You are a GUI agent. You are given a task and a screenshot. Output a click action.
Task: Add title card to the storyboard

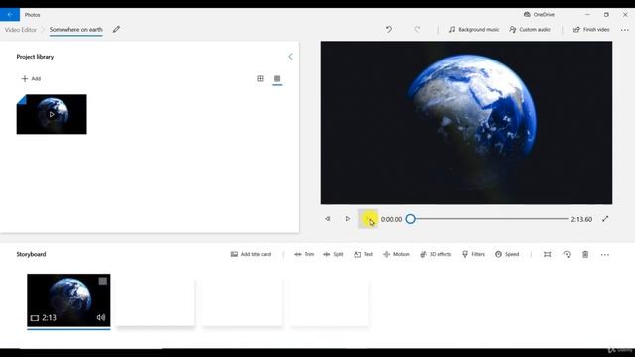pos(251,254)
